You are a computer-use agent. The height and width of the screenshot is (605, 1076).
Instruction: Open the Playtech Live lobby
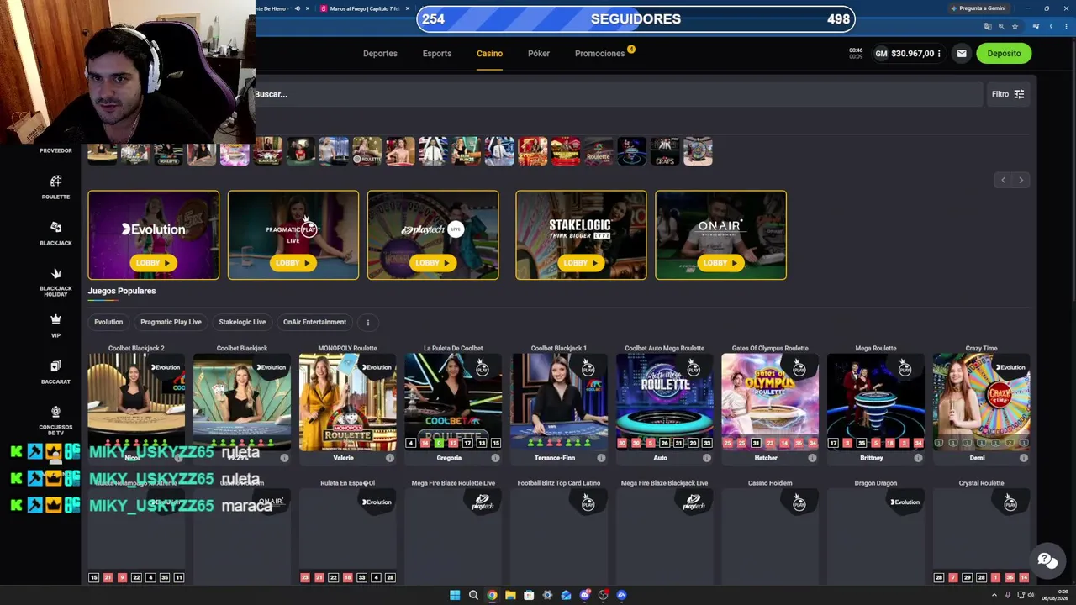[432, 263]
